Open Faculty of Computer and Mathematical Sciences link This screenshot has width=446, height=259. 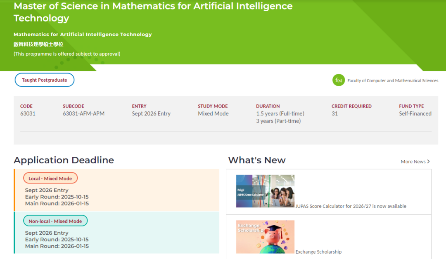(x=393, y=81)
